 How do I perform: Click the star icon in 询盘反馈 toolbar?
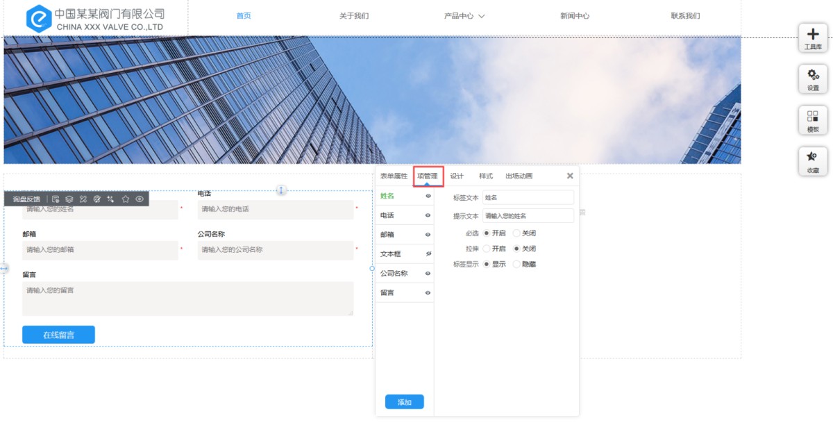coord(126,199)
